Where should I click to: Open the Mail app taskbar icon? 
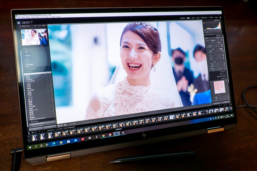tap(76, 140)
